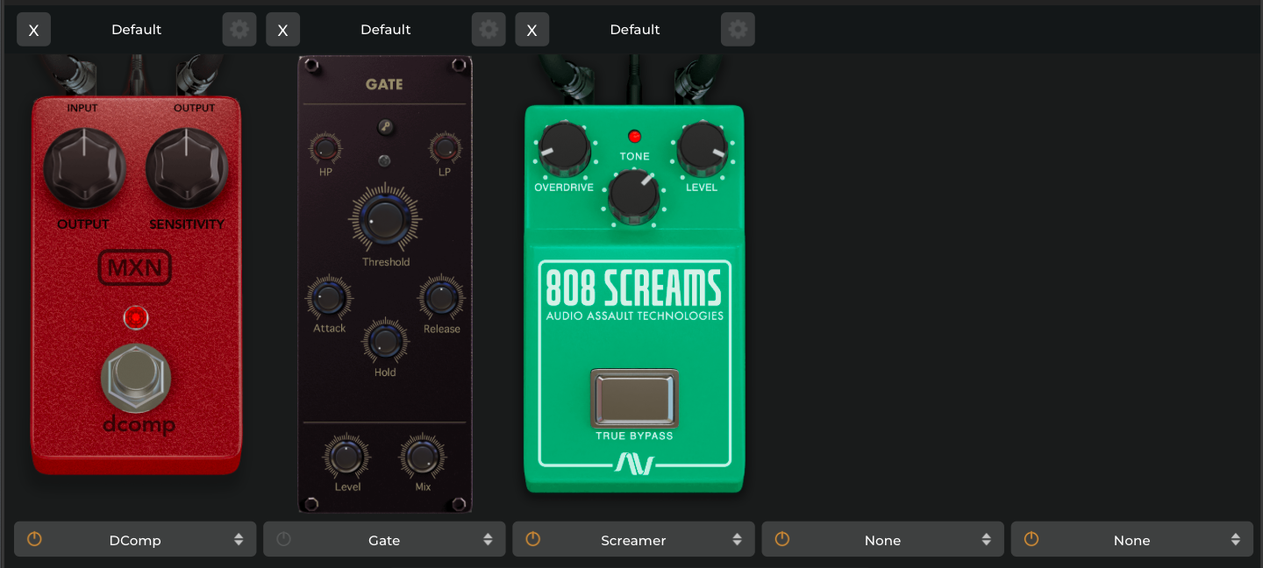Click the Default preset name above Gate
The height and width of the screenshot is (568, 1263).
(385, 30)
